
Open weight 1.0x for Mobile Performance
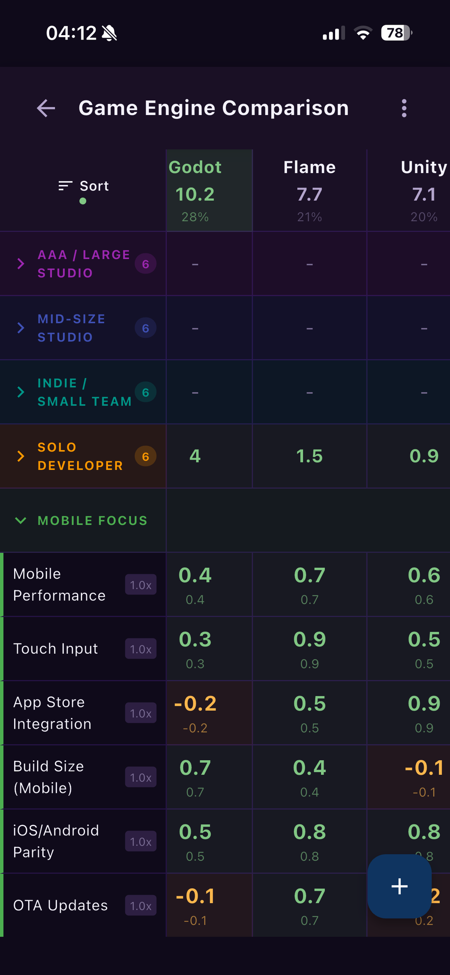coord(141,585)
